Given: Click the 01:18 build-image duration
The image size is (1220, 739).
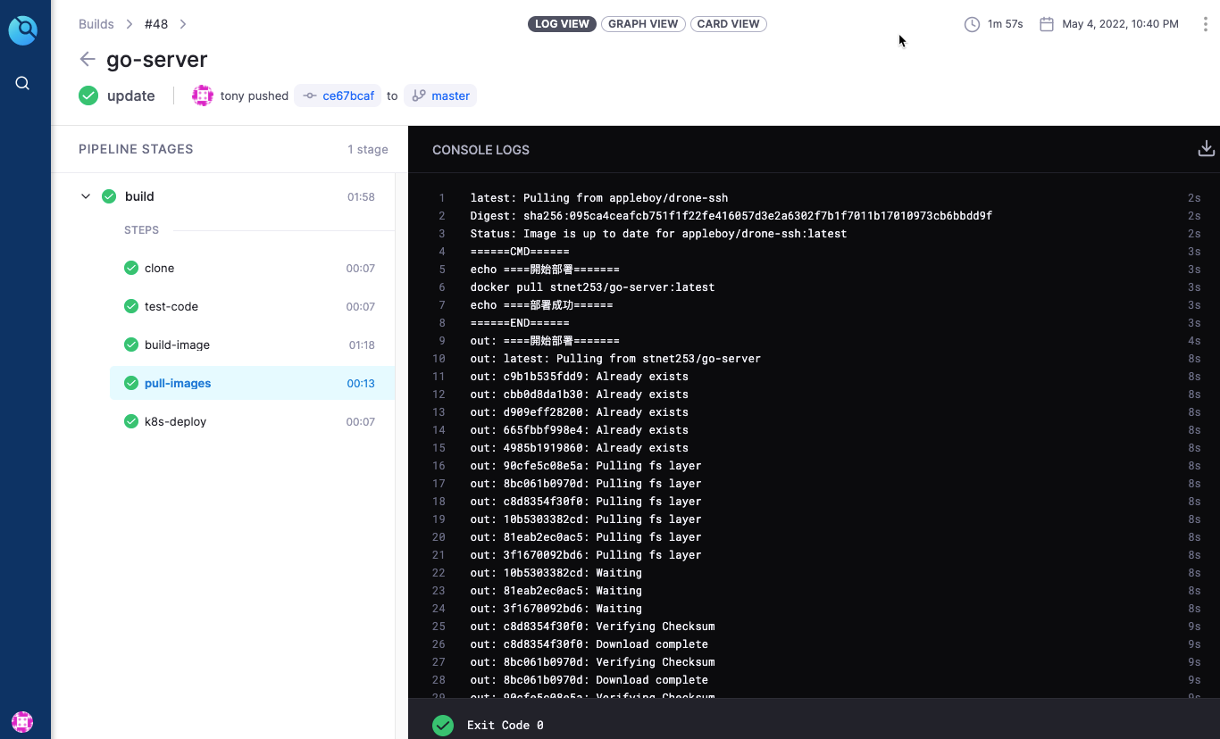Looking at the screenshot, I should (x=362, y=345).
